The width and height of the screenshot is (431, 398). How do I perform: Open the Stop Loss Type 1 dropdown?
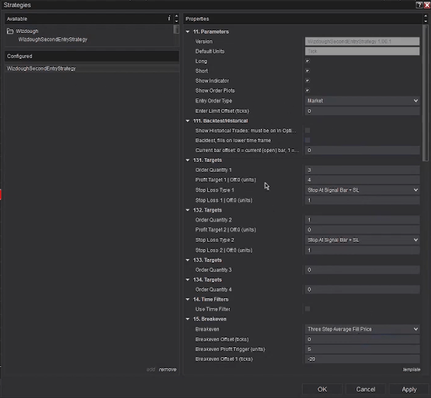point(362,190)
